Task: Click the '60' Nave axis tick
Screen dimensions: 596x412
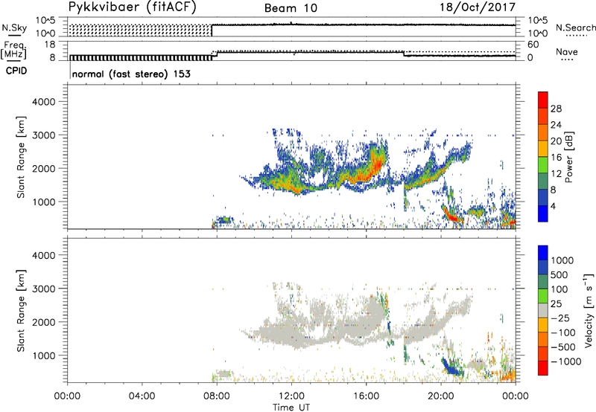Action: click(x=533, y=45)
